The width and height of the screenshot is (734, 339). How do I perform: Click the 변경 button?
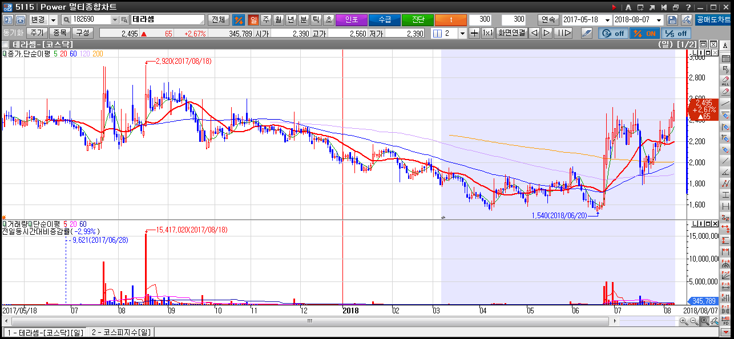click(38, 19)
